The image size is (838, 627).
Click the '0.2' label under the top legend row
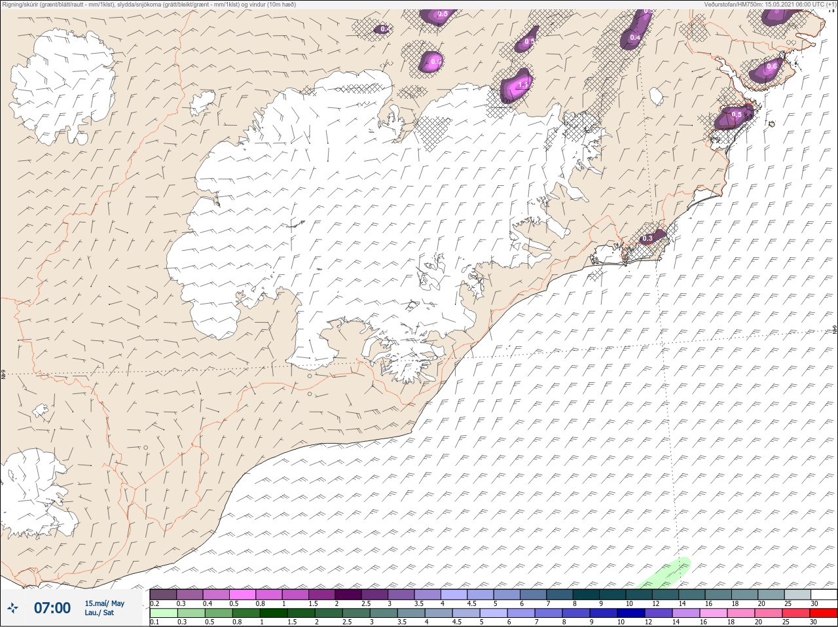(155, 603)
